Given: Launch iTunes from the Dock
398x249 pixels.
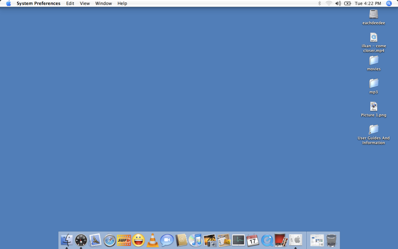Looking at the screenshot, I should click(196, 240).
